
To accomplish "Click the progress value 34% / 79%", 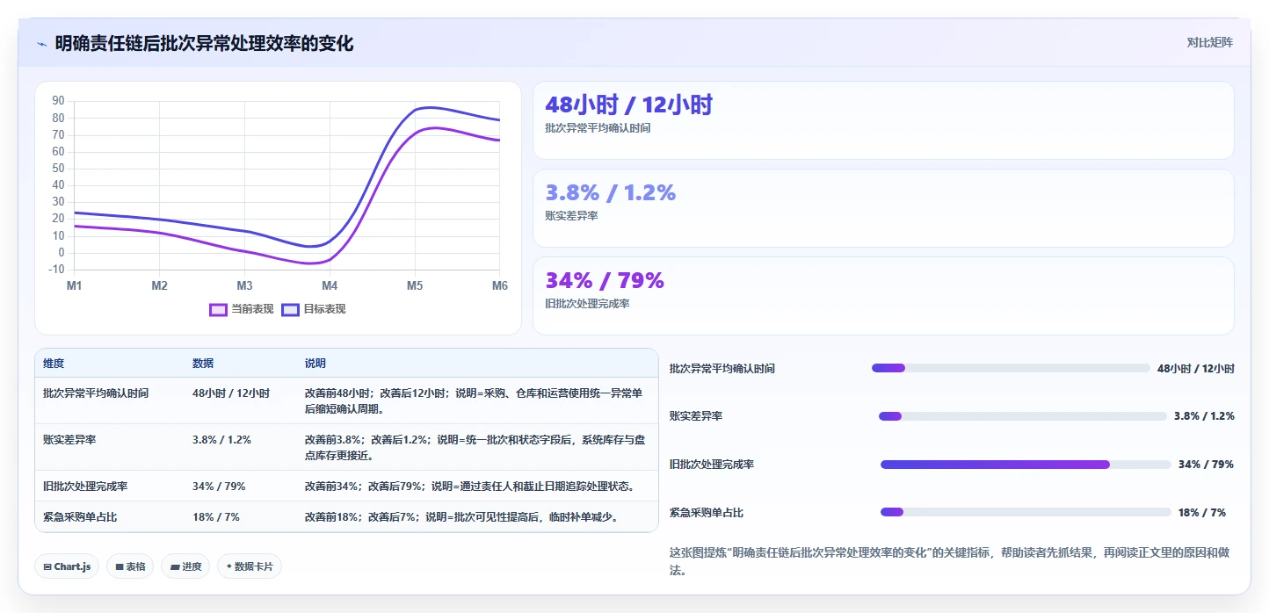I will point(1206,465).
